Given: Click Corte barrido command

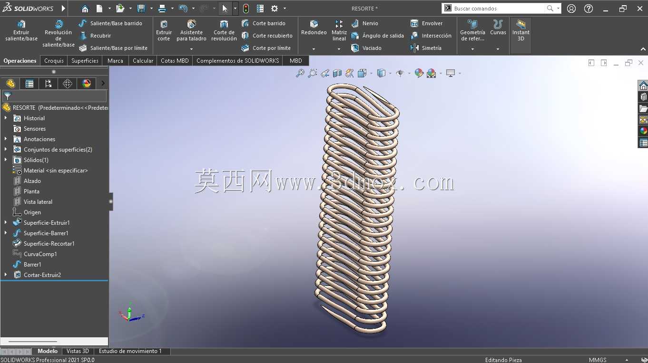Looking at the screenshot, I should click(x=263, y=23).
